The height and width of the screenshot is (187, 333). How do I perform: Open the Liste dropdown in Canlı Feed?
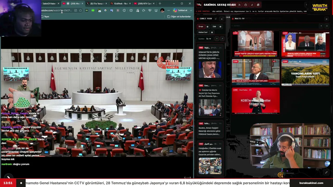(x=205, y=39)
